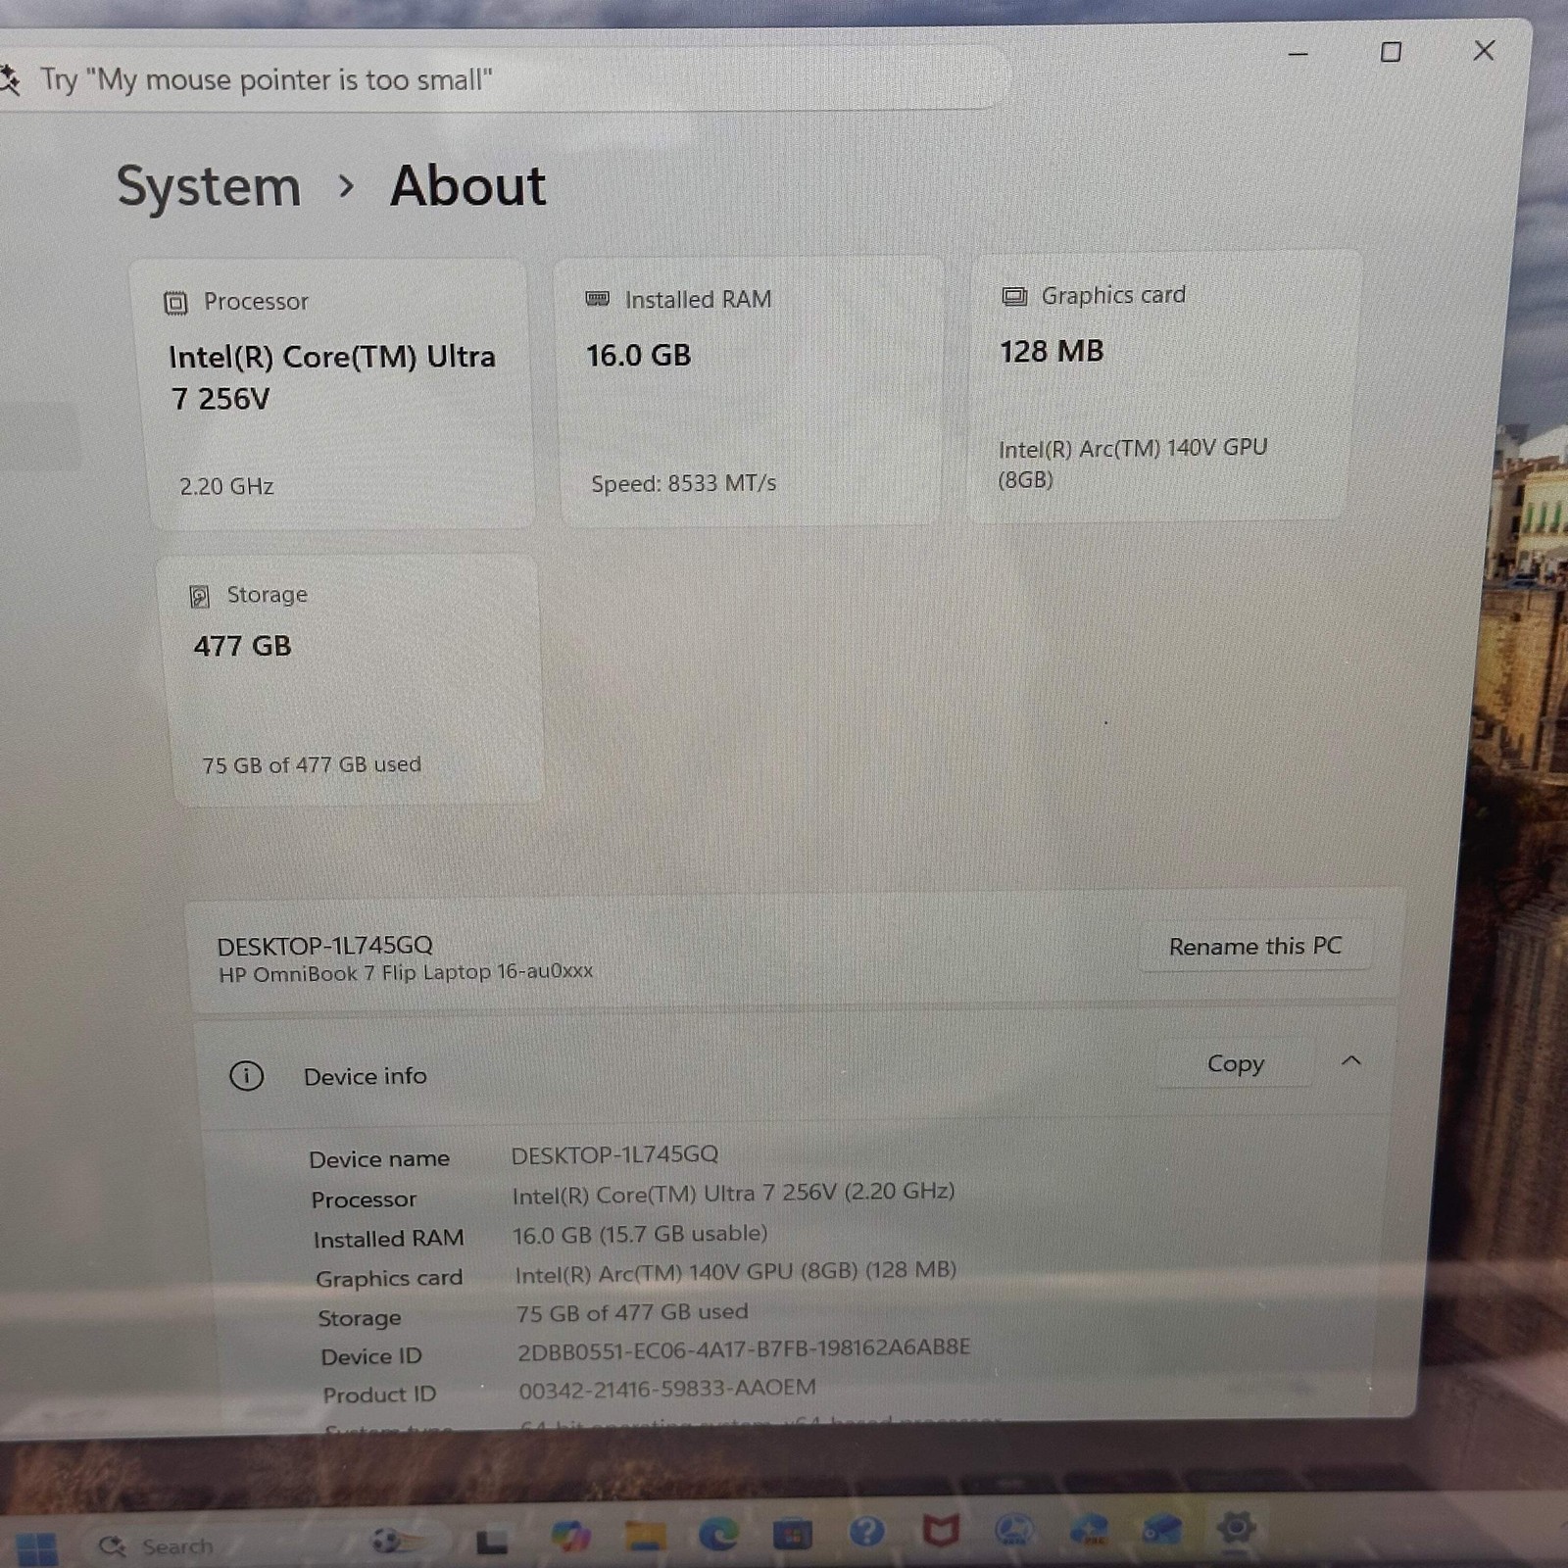Screen dimensions: 1568x1568
Task: Launch Copilot from the taskbar
Action: tap(570, 1535)
